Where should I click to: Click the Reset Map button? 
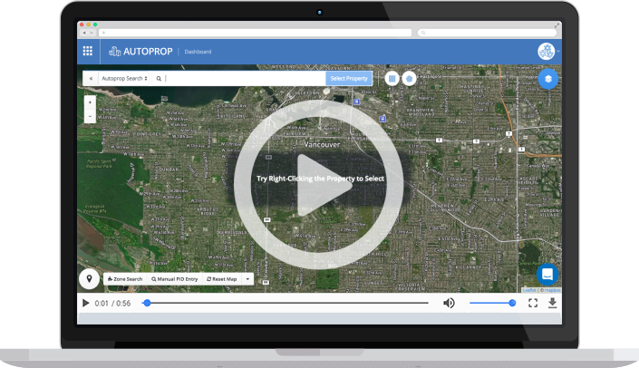click(x=222, y=279)
